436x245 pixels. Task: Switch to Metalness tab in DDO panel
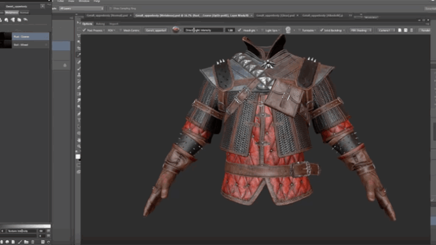[12, 12]
